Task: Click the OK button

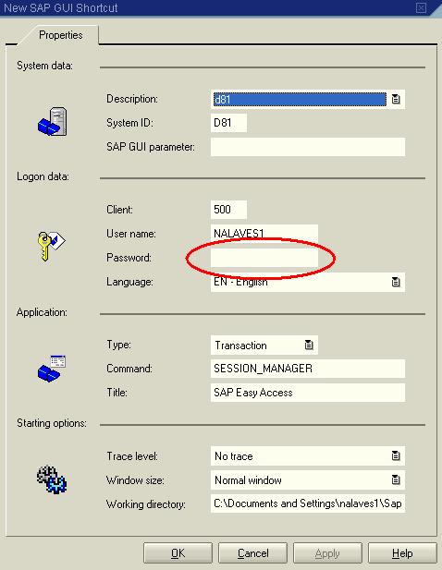Action: 178,553
